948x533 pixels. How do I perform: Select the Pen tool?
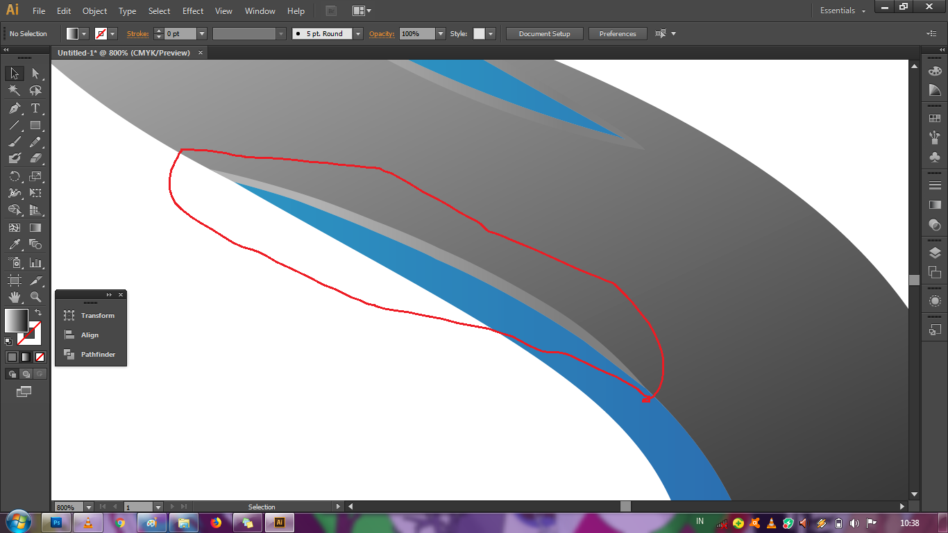pyautogui.click(x=14, y=108)
